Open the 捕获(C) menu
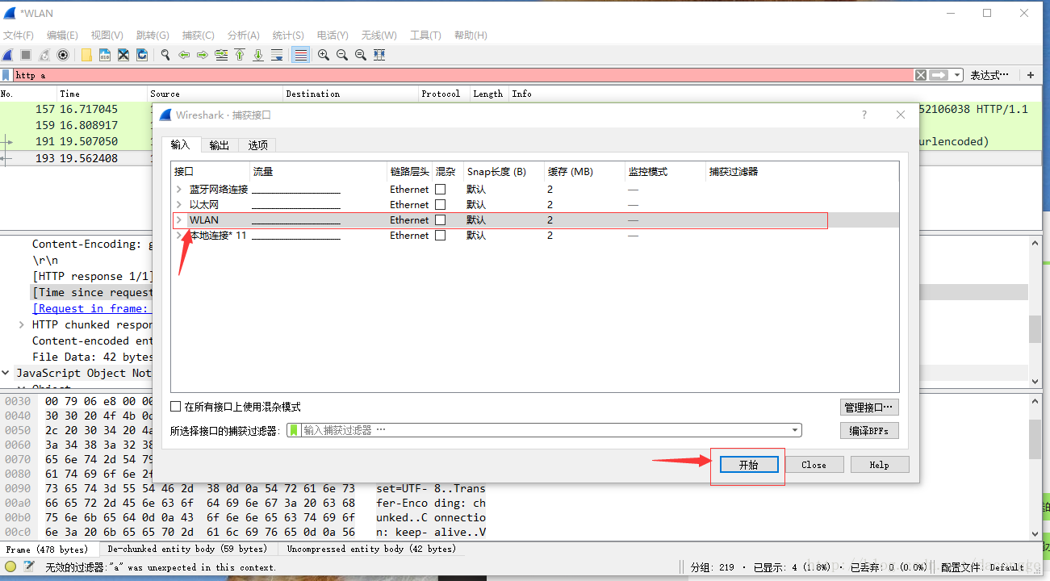 click(199, 35)
